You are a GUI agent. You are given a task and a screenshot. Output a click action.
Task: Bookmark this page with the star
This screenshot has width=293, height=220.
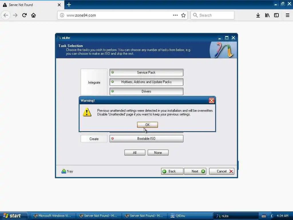[x=183, y=15]
